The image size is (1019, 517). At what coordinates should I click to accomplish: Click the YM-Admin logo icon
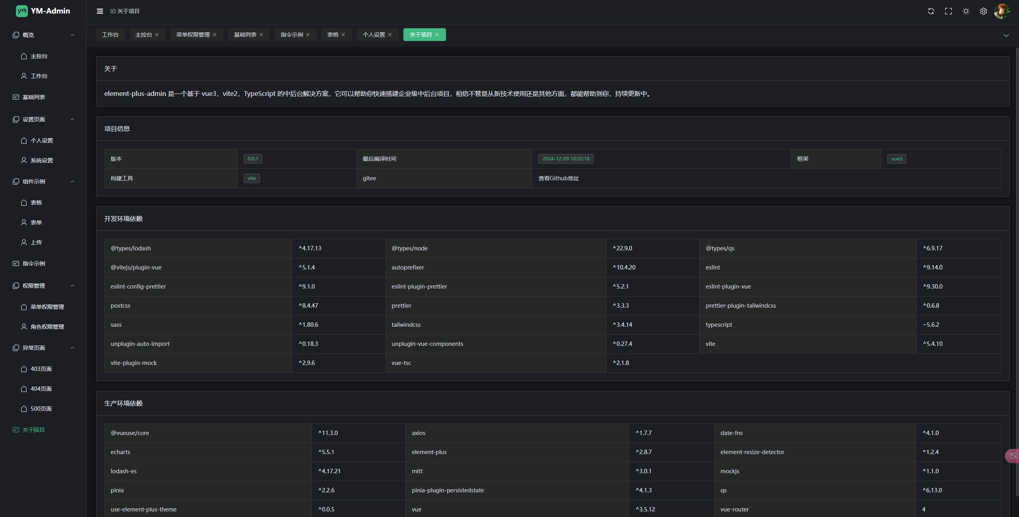[x=22, y=11]
